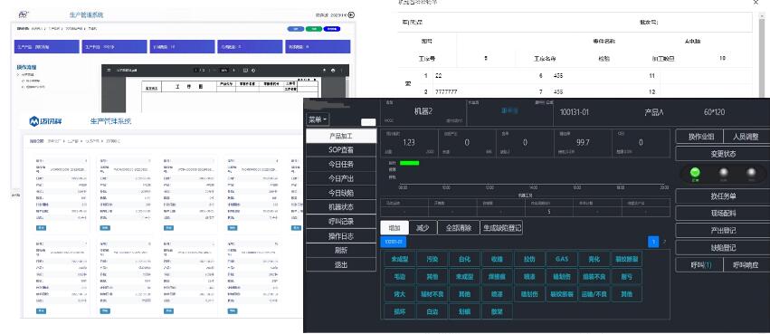Click the green run-status bar on timeline
770x334 pixels.
(410, 163)
